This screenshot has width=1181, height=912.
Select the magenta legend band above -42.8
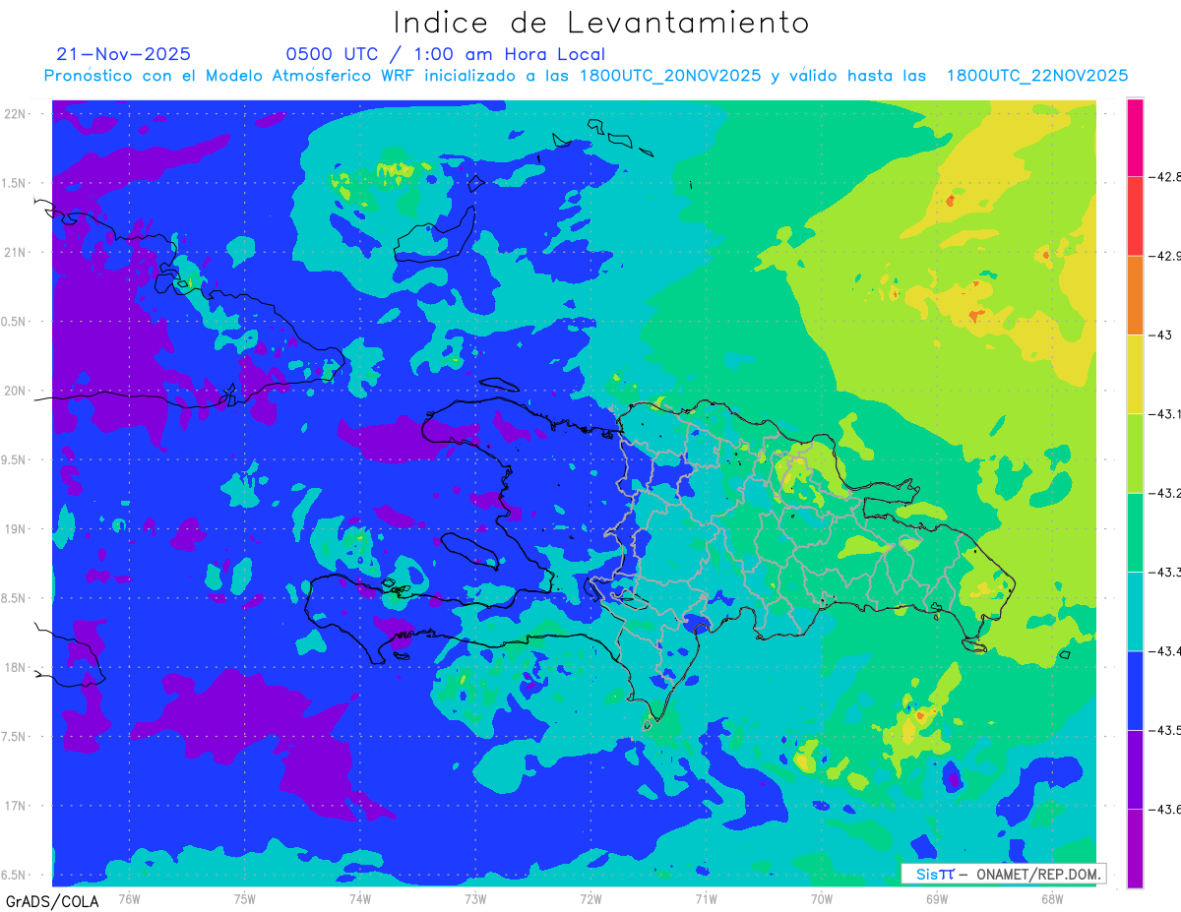1135,137
